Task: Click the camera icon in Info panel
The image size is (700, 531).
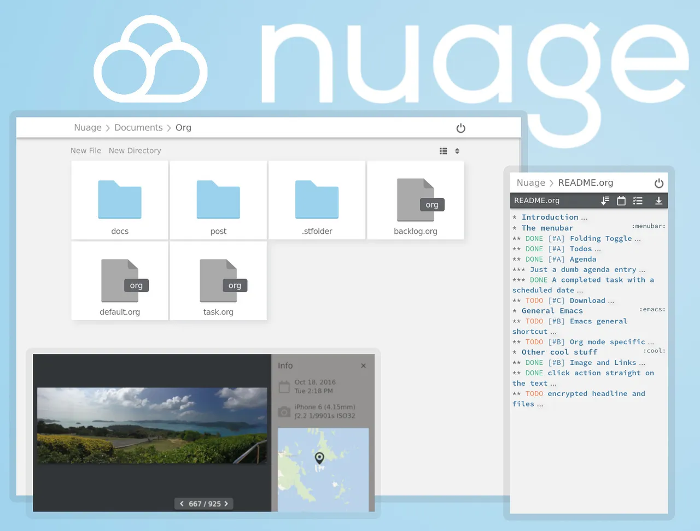Action: point(284,412)
